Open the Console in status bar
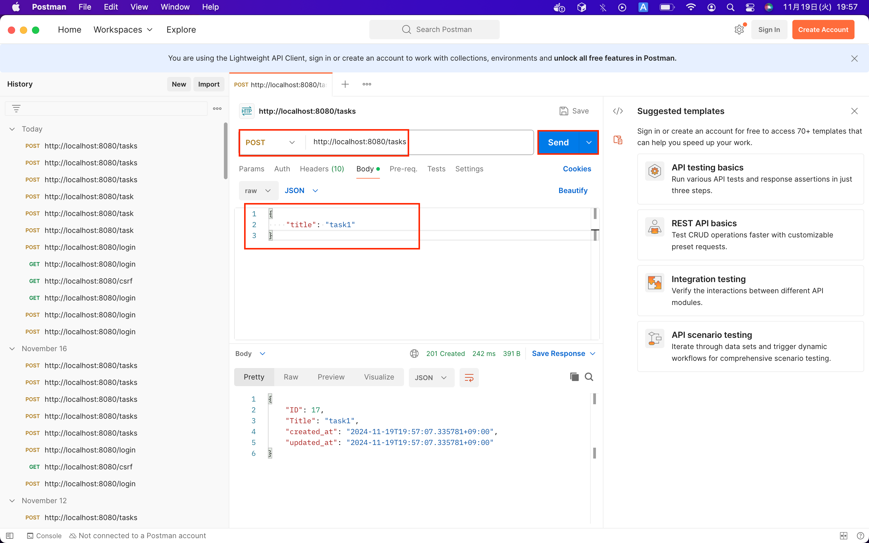 tap(45, 536)
